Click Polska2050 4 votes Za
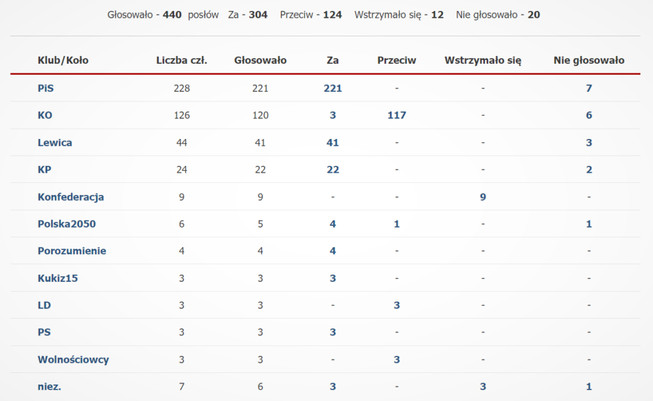653x401 pixels. tap(333, 224)
